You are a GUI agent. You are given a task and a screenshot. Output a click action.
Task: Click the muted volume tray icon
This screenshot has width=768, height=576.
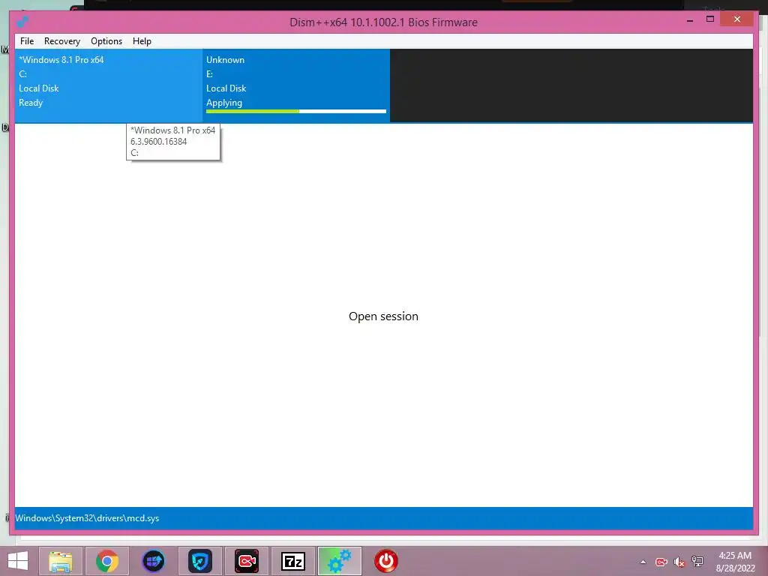coord(679,562)
